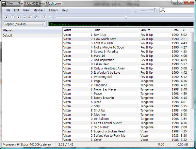Select 'Edge of a Broken Heart'
196x149 pixels.
pos(126,131)
